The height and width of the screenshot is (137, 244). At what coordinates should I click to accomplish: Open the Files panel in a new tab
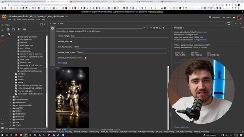42,24
